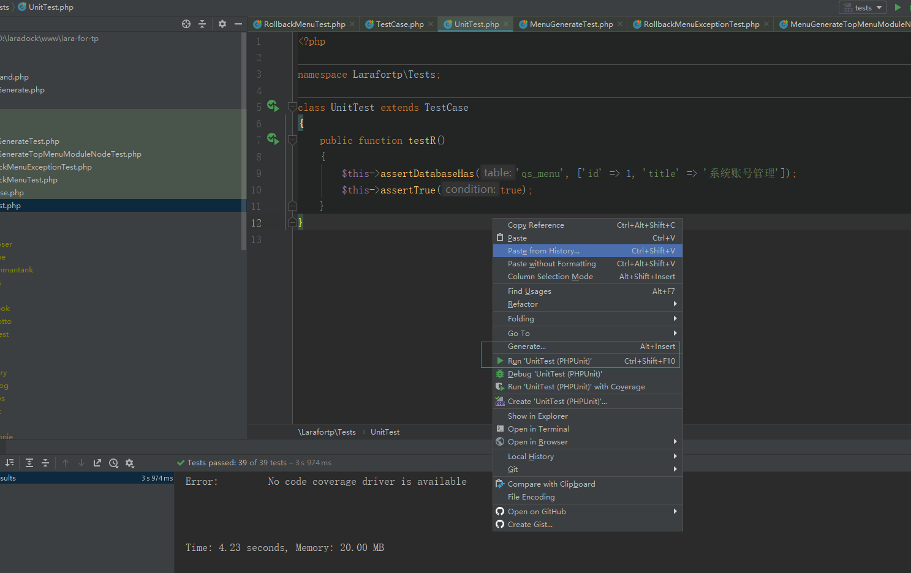This screenshot has width=911, height=573.
Task: Close the RollbackMenuTest.php tab
Action: click(x=352, y=24)
